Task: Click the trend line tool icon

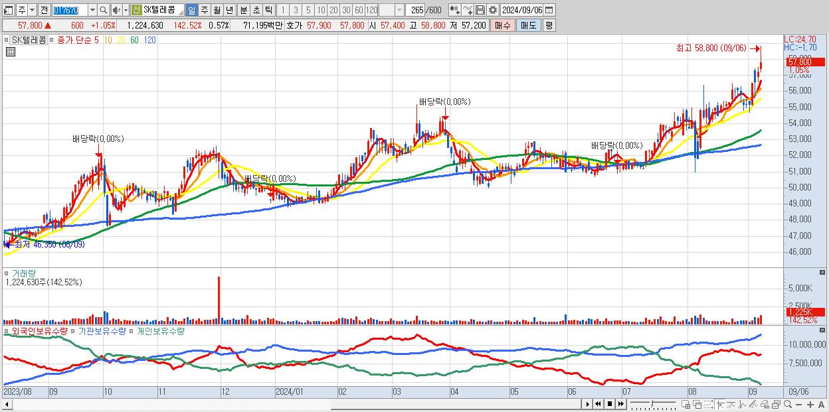Action: [731, 404]
